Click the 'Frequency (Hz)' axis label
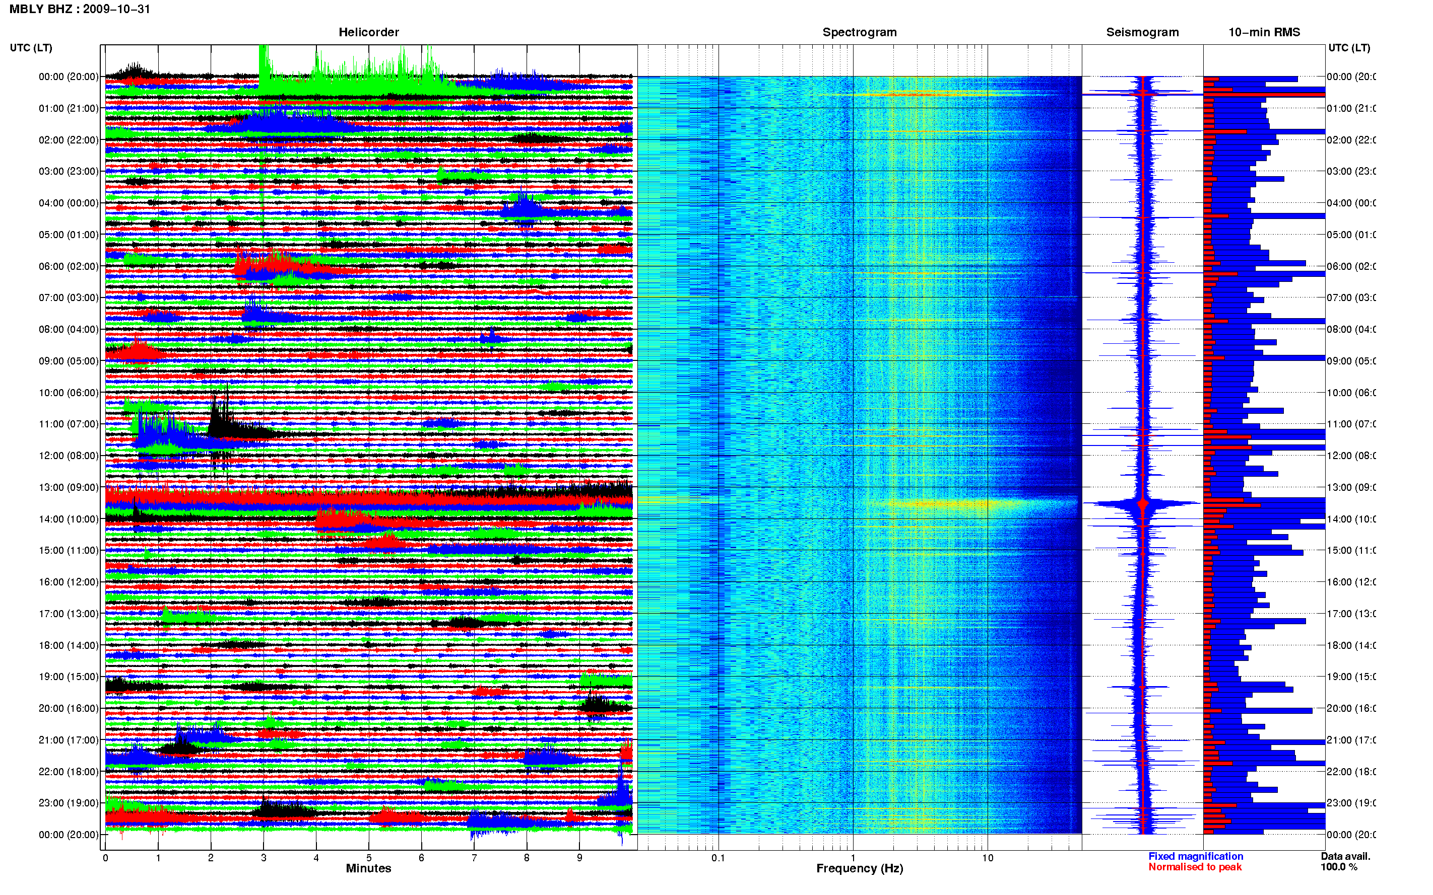The image size is (1433, 895). click(x=860, y=868)
